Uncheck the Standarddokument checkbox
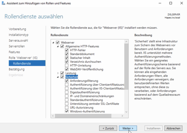 pos(67,54)
